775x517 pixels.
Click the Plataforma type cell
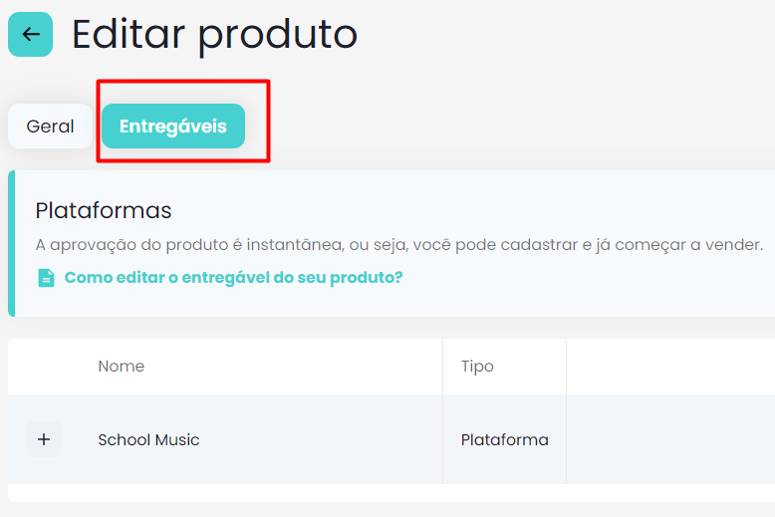505,439
